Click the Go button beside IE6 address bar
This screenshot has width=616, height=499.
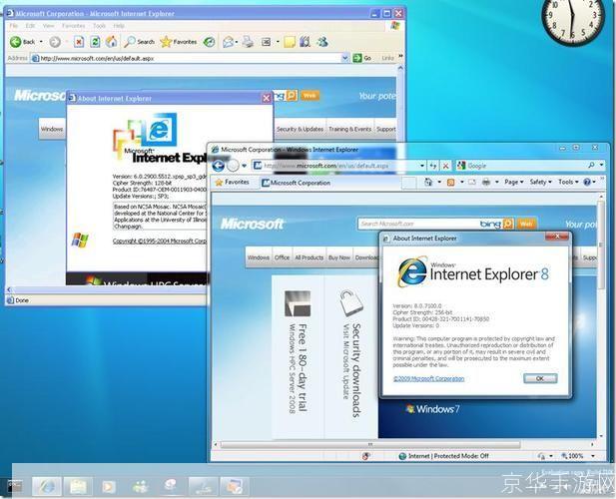point(362,58)
